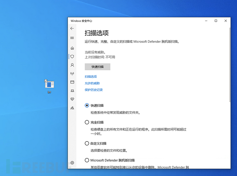This screenshot has width=237, height=176.
Task: Click the text 上次扫描时间: 不可用
Action: 100,57
